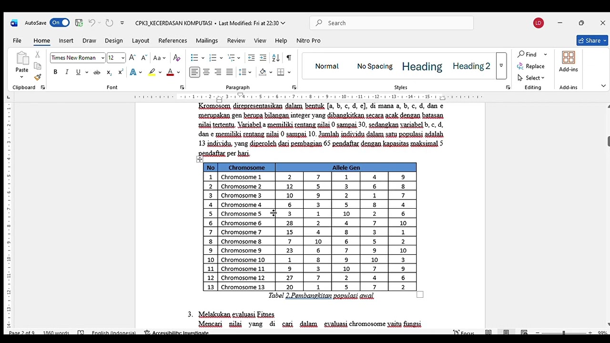The image size is (610, 343).
Task: Click the Copy icon in Clipboard group
Action: pos(38,66)
